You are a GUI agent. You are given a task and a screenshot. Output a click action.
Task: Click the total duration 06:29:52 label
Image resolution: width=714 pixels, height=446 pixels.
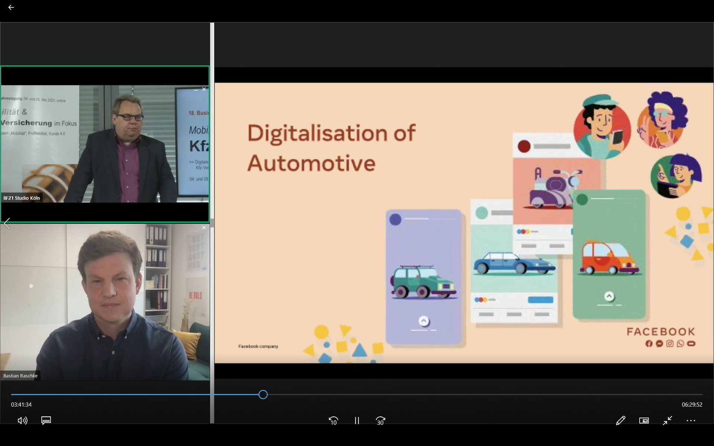tap(692, 404)
